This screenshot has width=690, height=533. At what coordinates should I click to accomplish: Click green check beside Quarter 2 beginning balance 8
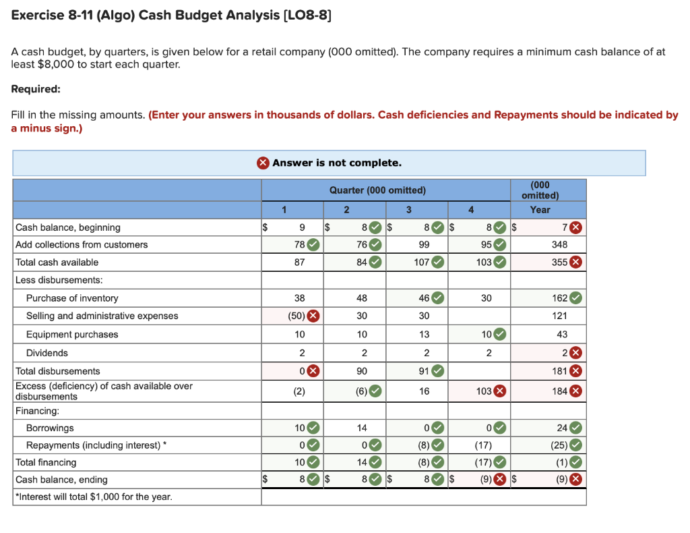375,227
